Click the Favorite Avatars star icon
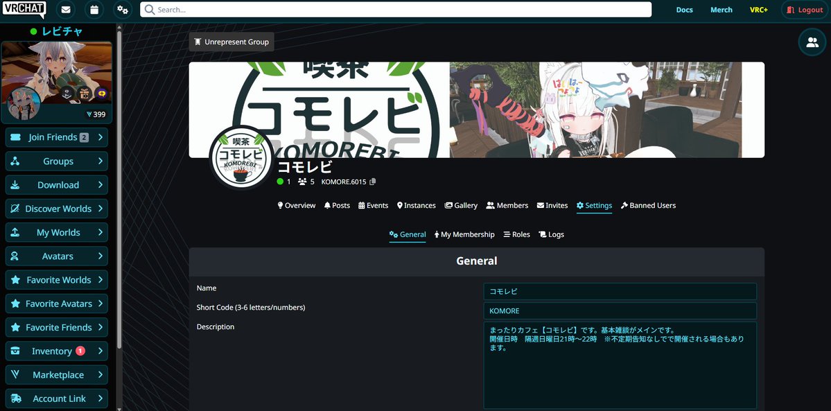This screenshot has width=831, height=411. 15,304
